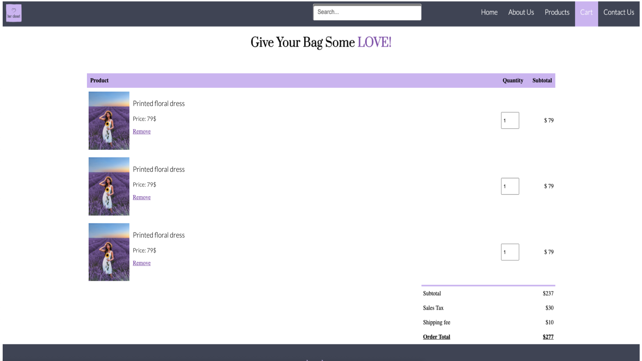Open third floral dress product thumbnail
642x361 pixels.
109,252
